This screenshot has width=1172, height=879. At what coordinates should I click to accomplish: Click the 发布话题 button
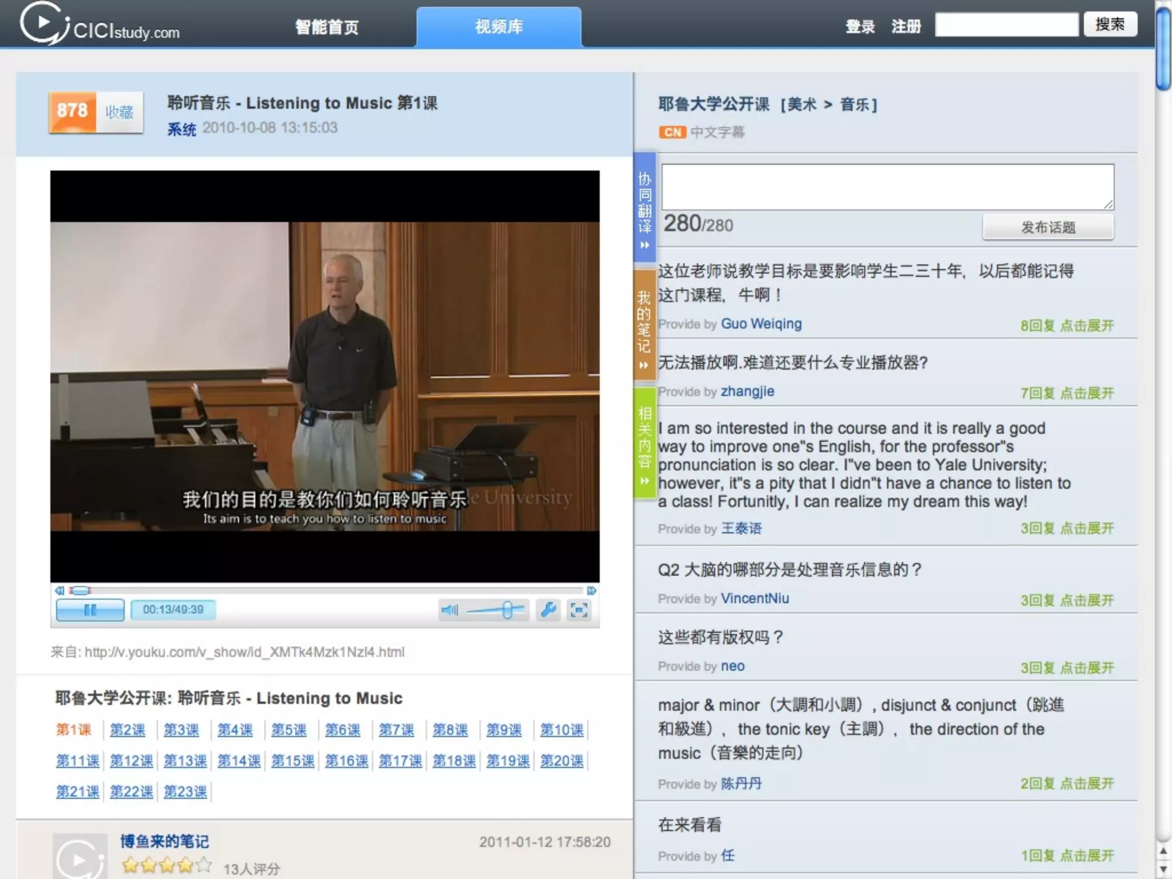tap(1048, 227)
